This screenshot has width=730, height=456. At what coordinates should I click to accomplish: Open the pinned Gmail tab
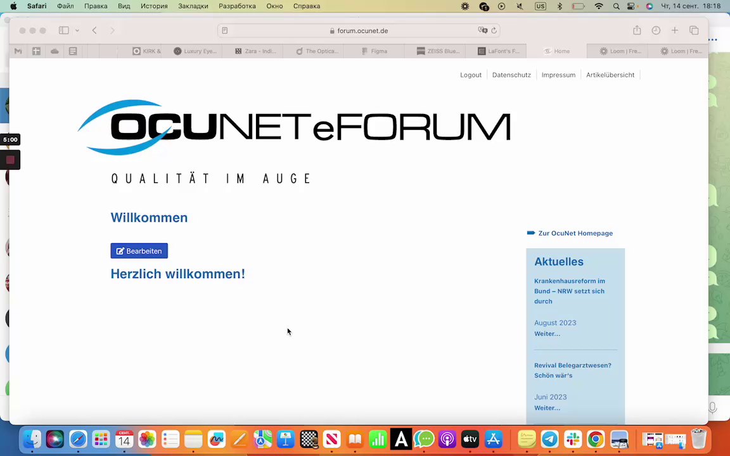pos(18,51)
